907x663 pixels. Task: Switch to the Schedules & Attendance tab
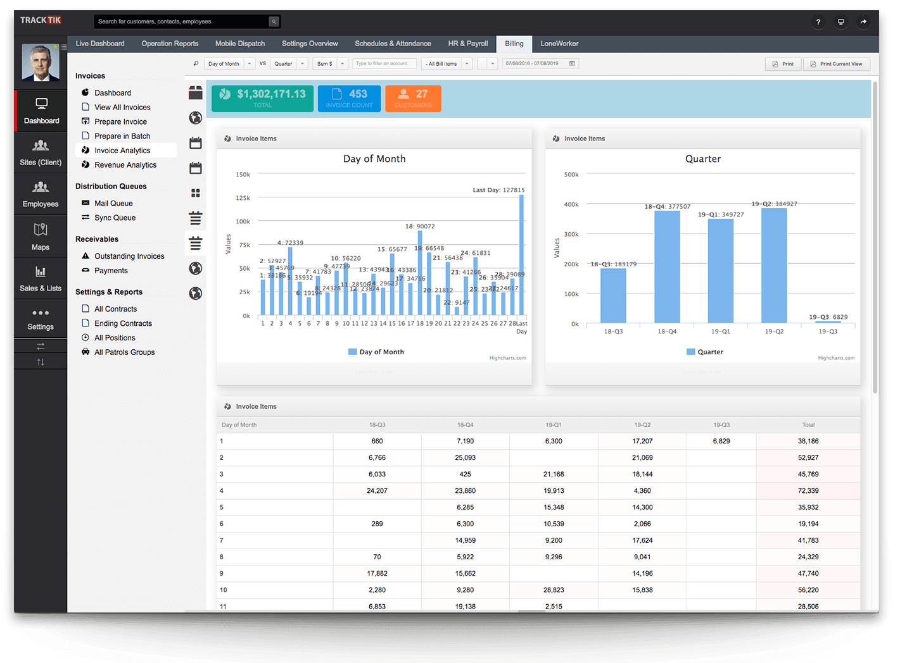[x=393, y=43]
